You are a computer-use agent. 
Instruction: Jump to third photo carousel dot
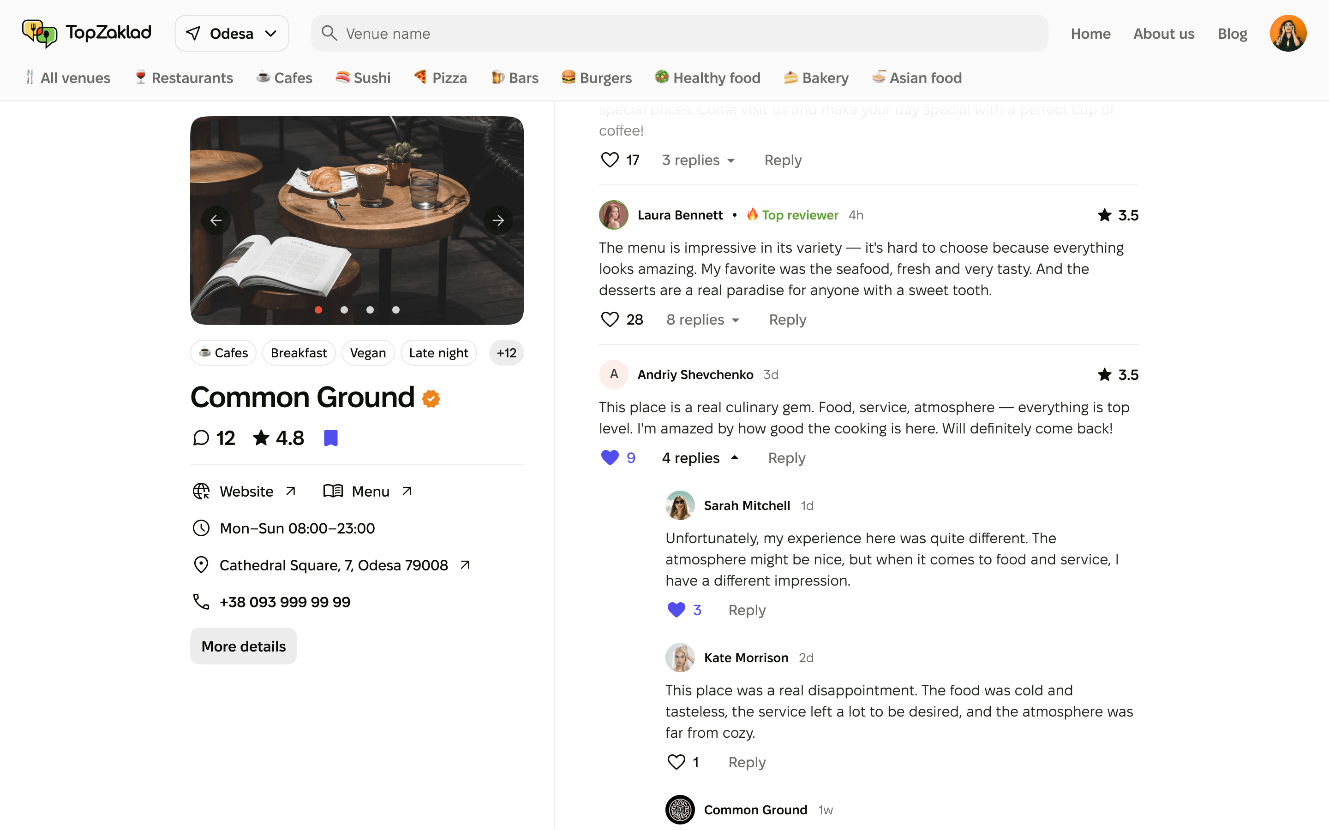(x=370, y=309)
